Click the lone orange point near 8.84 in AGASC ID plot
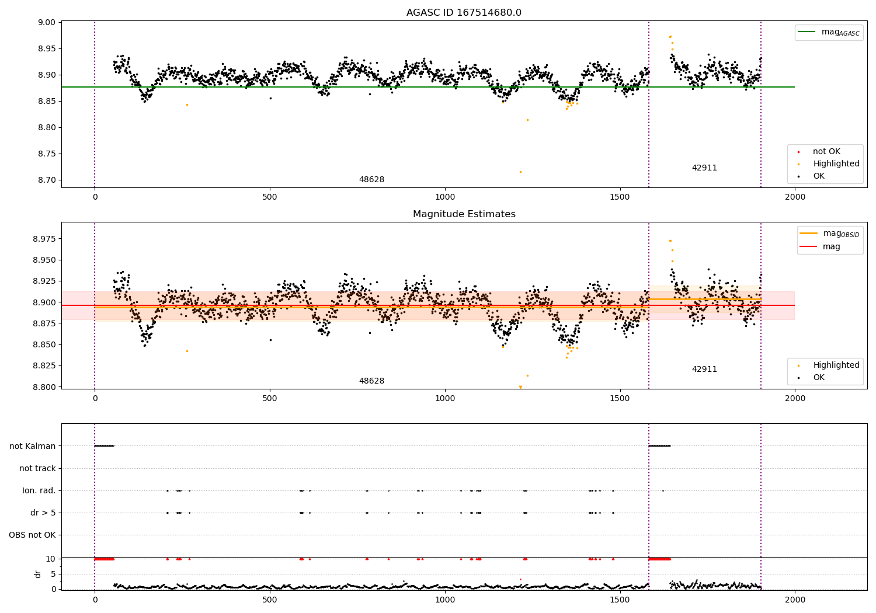The height and width of the screenshot is (613, 876). pos(187,105)
